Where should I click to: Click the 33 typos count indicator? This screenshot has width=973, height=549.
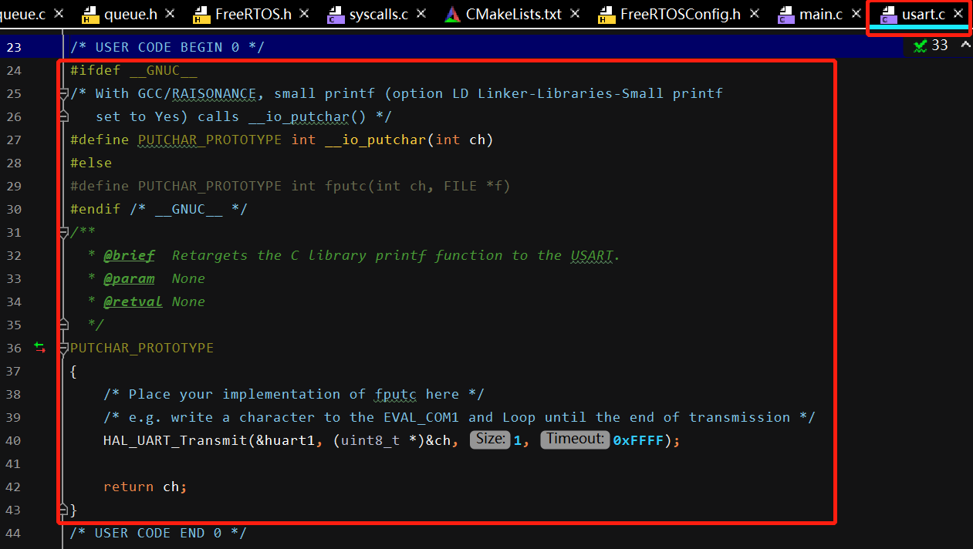tap(940, 45)
